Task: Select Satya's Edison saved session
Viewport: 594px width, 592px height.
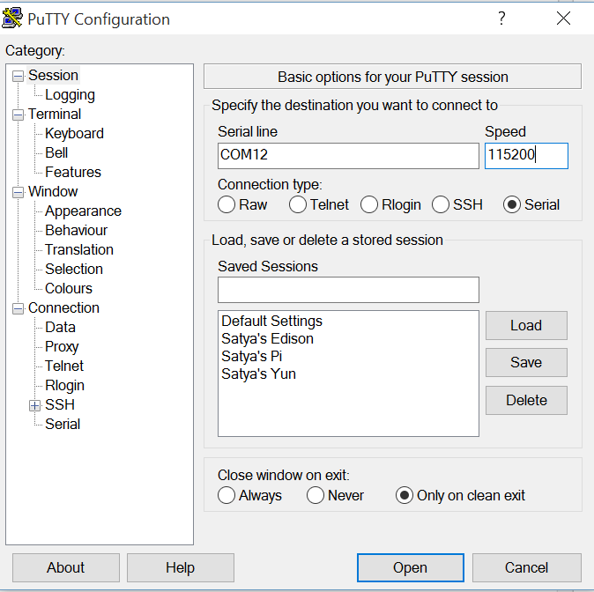Action: (x=267, y=338)
